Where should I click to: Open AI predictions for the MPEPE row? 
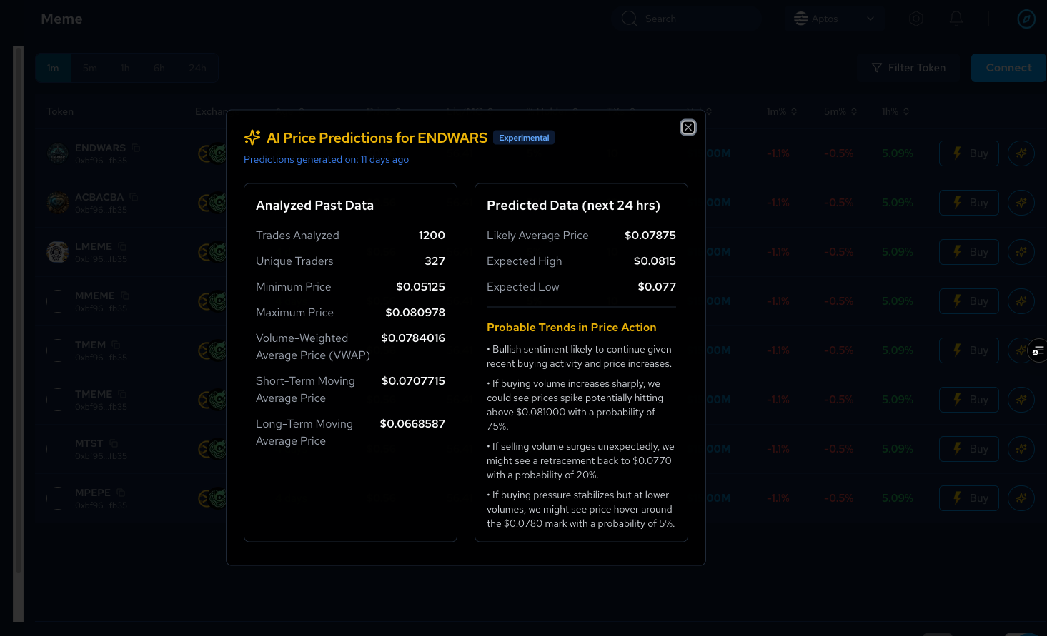(x=1021, y=498)
